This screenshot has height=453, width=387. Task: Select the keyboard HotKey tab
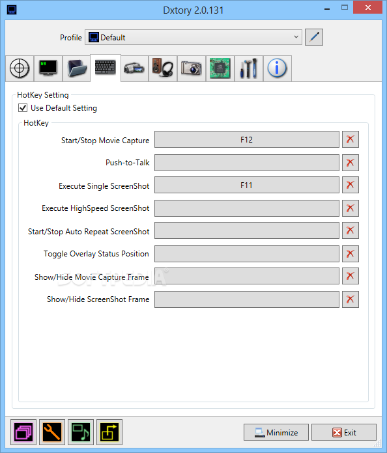pos(106,68)
